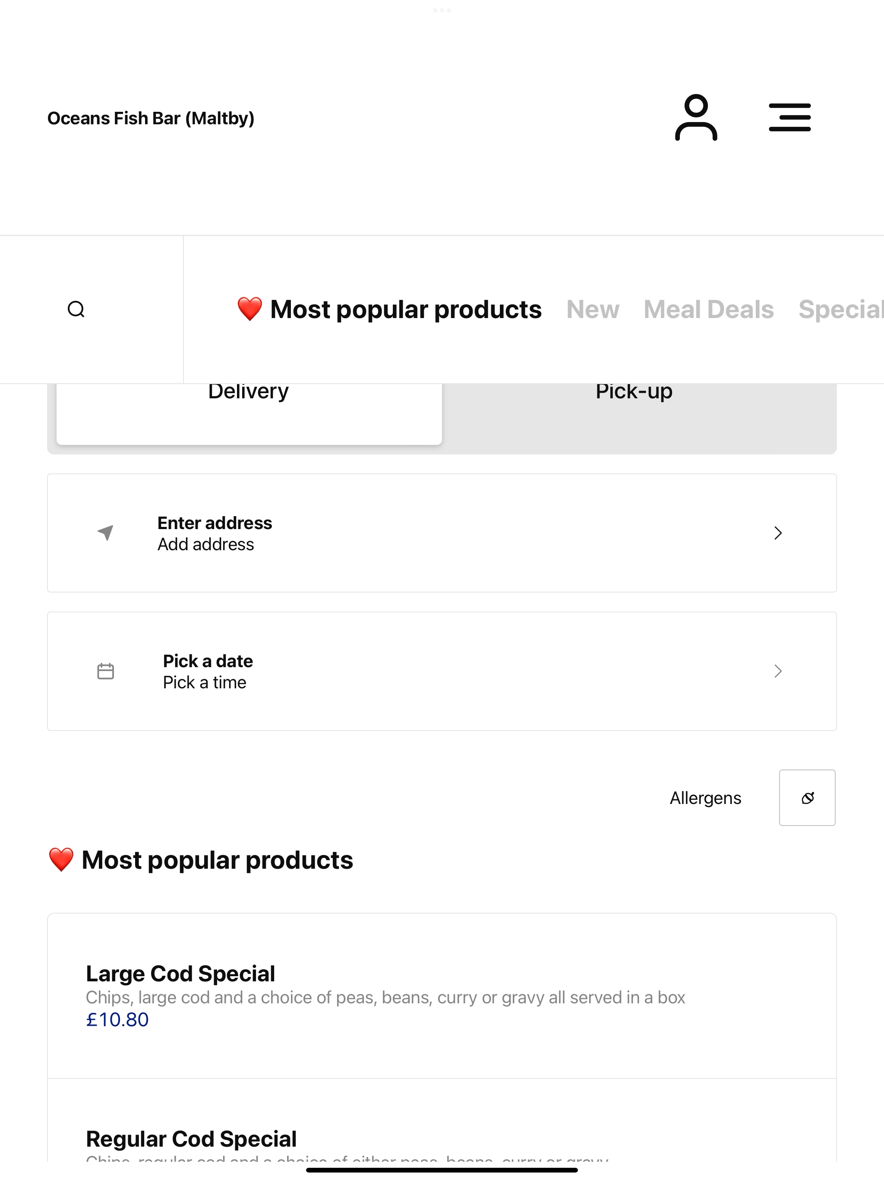This screenshot has height=1179, width=884.
Task: Expand the Enter address chevron
Action: tap(778, 533)
